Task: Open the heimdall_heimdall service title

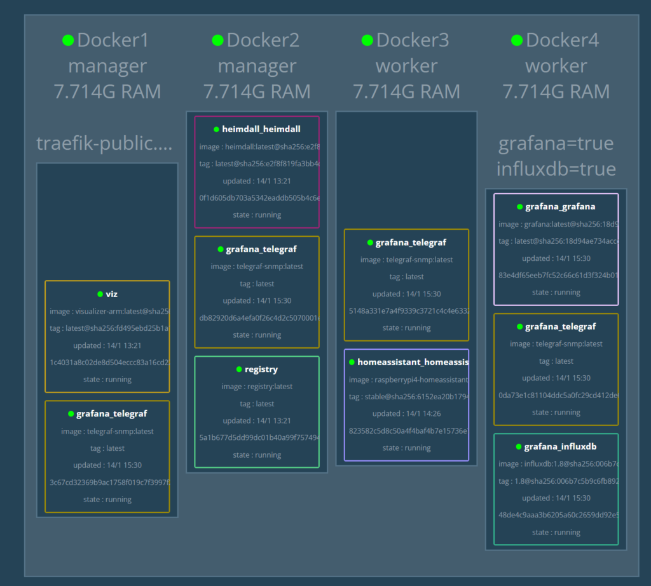Action: coord(261,130)
